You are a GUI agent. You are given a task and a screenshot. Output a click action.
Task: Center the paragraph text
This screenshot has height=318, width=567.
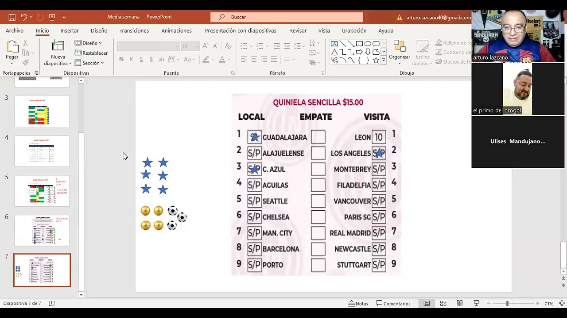pyautogui.click(x=254, y=59)
